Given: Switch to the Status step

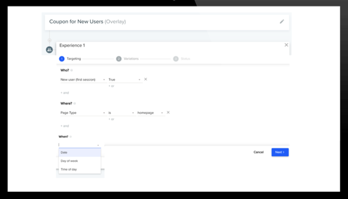Looking at the screenshot, I should point(182,59).
